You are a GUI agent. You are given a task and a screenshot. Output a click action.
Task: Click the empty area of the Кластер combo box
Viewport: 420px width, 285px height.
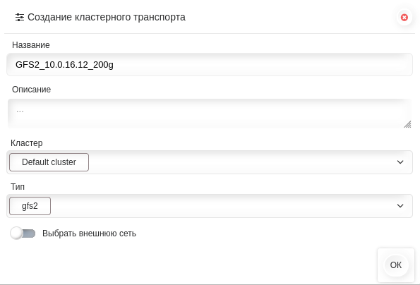pos(241,162)
